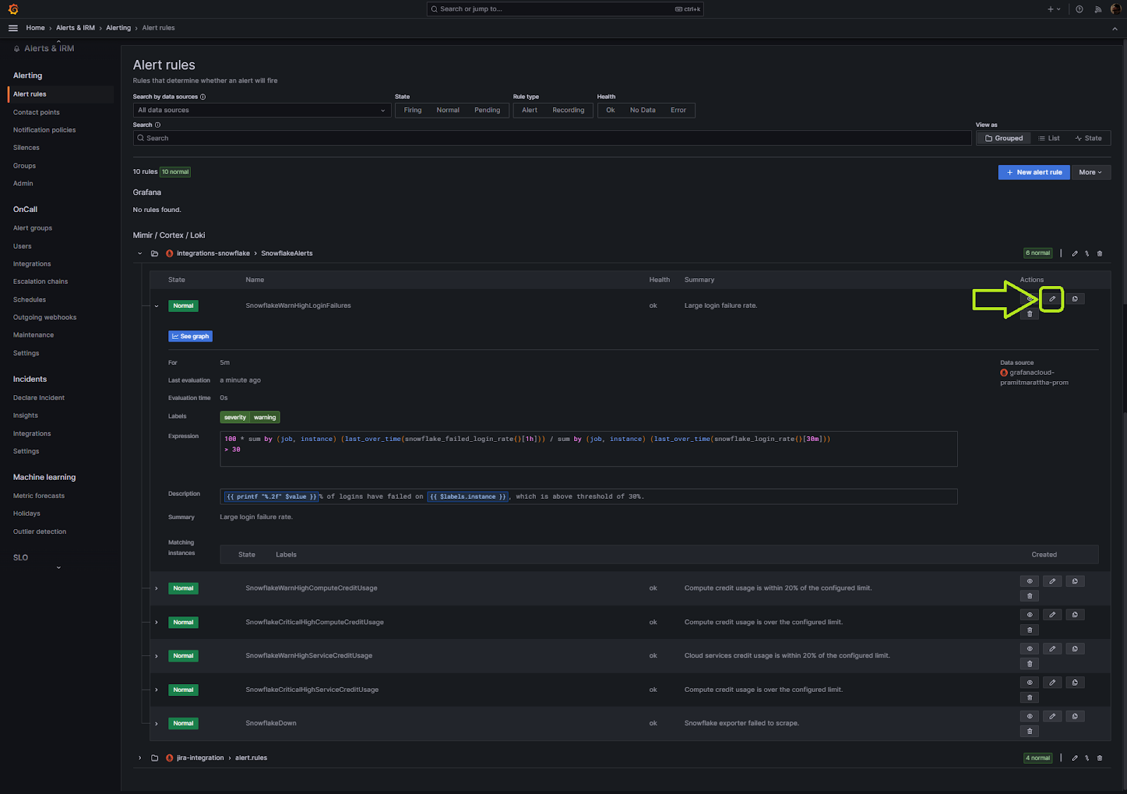Toggle the Normal state filter

(448, 111)
